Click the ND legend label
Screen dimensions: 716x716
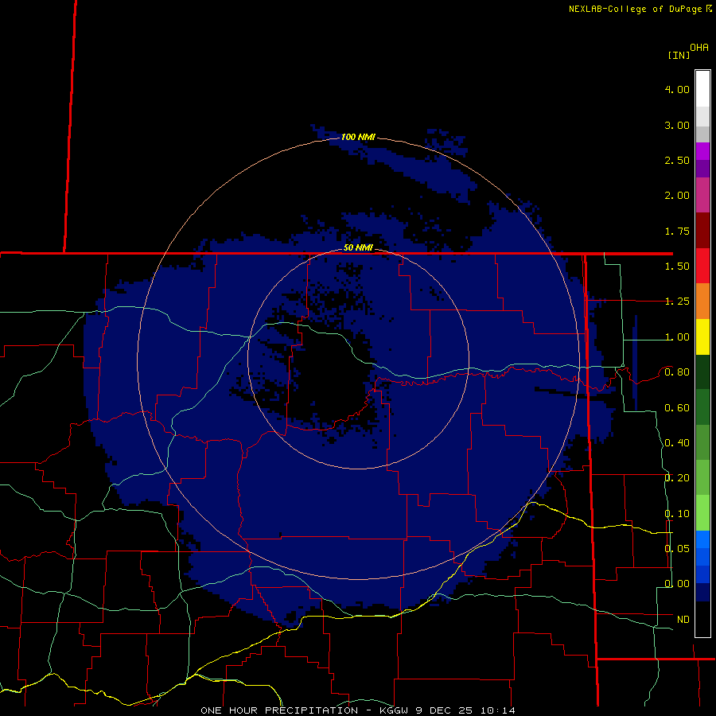[683, 620]
